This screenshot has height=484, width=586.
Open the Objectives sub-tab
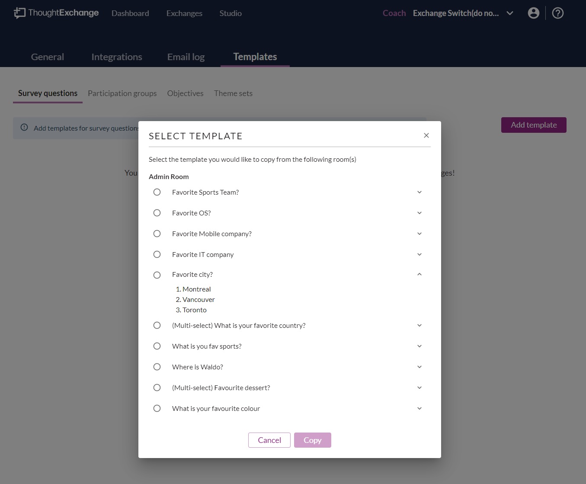[186, 93]
